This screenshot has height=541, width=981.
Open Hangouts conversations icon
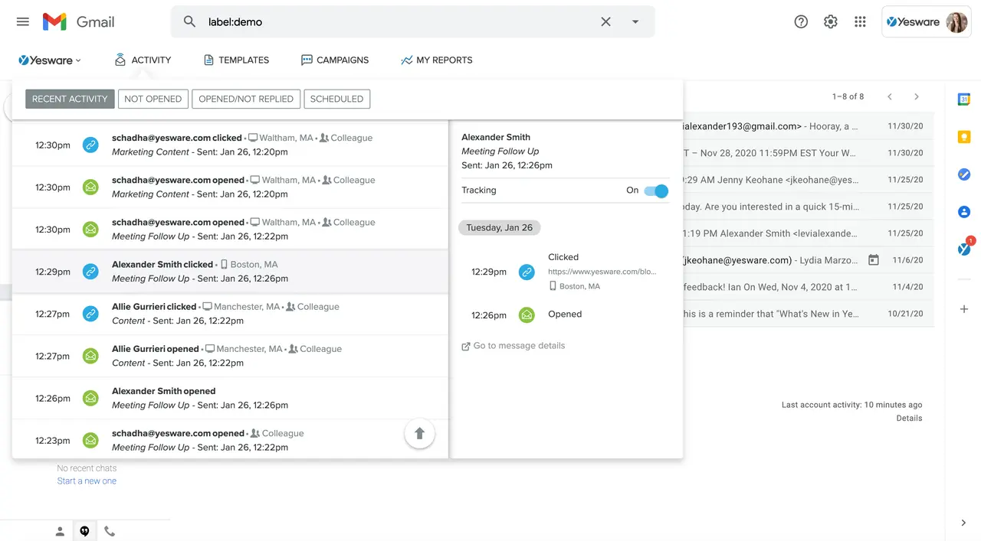point(84,531)
